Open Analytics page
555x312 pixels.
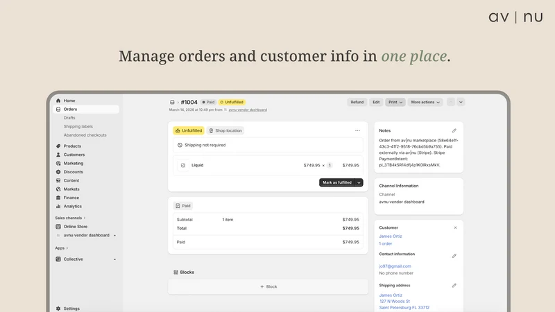[x=73, y=206]
